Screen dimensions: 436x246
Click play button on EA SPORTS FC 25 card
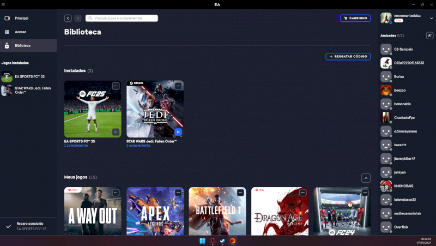[x=116, y=132]
